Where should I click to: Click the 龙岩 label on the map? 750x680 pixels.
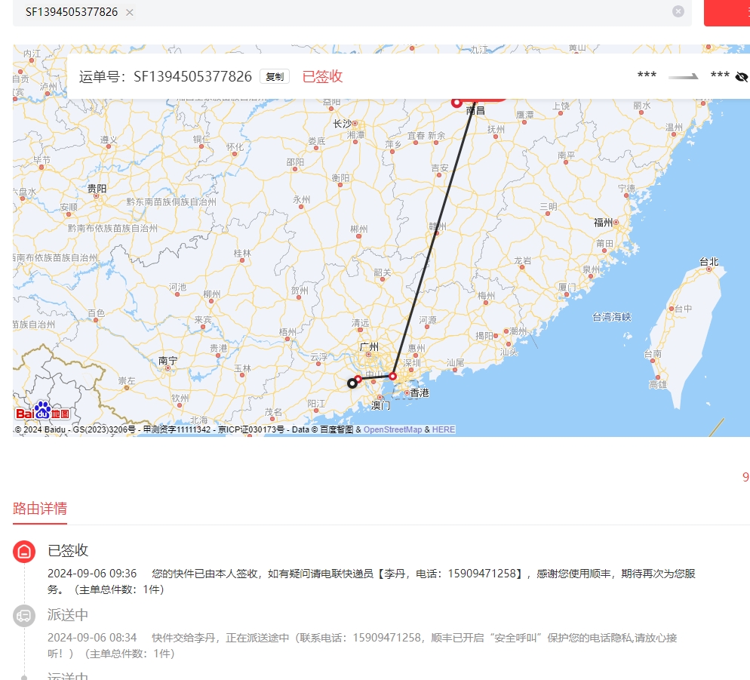coord(522,260)
